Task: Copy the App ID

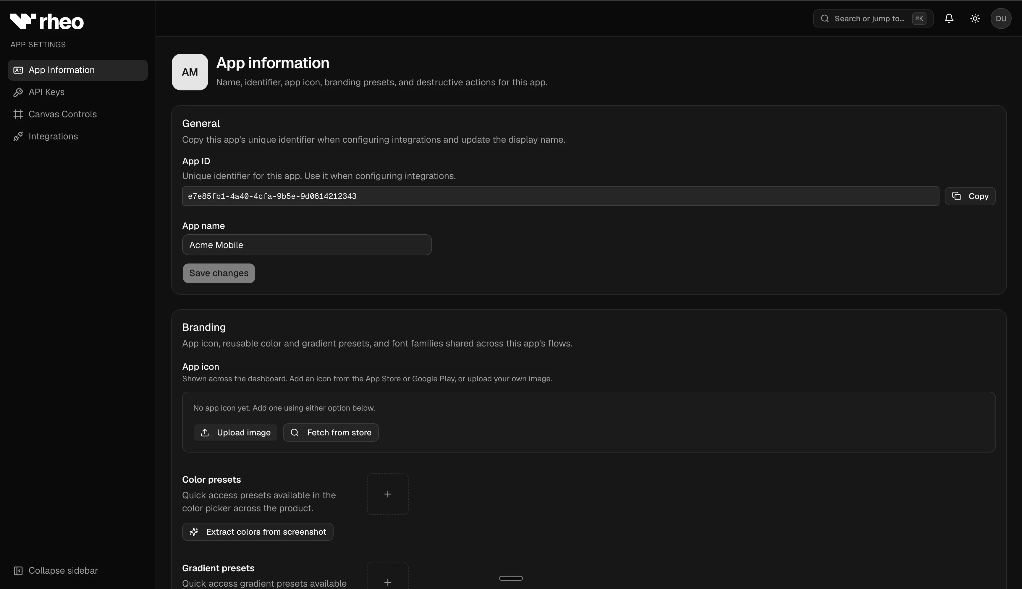Action: [970, 196]
